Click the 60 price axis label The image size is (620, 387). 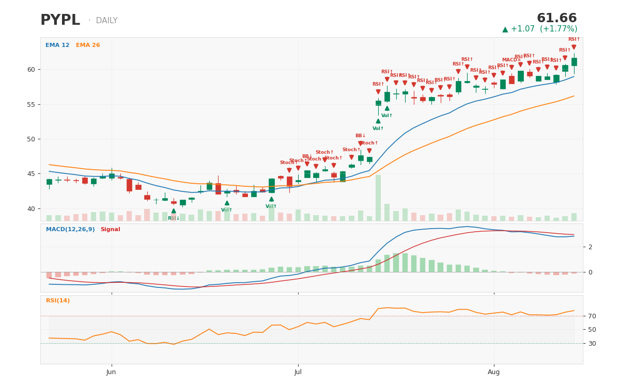click(x=31, y=70)
